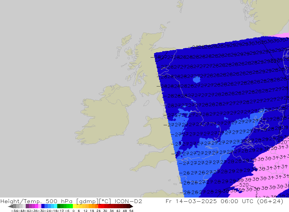289x212 pixels.
Task: Pick the dark navy blue legend swatch
Action: pyautogui.click(x=43, y=206)
